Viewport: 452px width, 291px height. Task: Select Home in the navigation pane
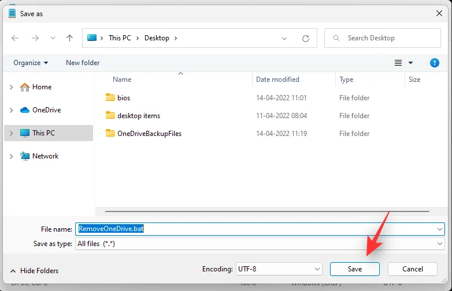(42, 87)
